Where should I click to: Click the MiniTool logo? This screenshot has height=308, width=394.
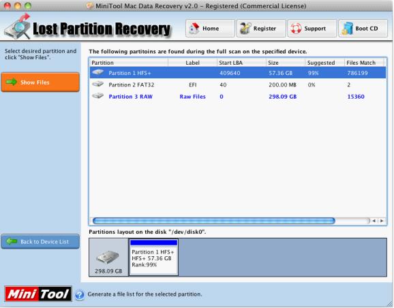[38, 294]
